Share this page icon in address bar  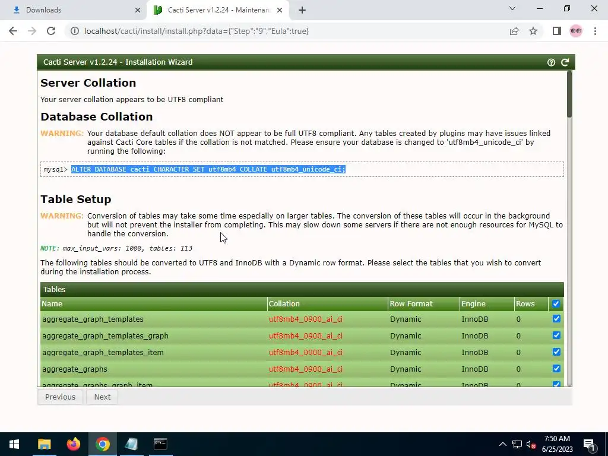click(x=514, y=31)
